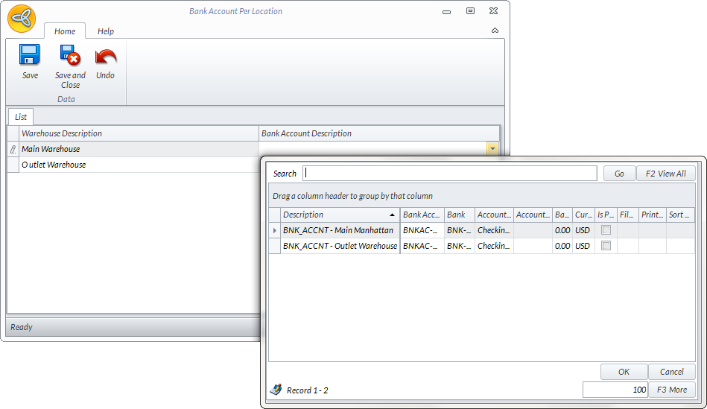
Task: Open the orange application logo menu
Action: click(21, 19)
